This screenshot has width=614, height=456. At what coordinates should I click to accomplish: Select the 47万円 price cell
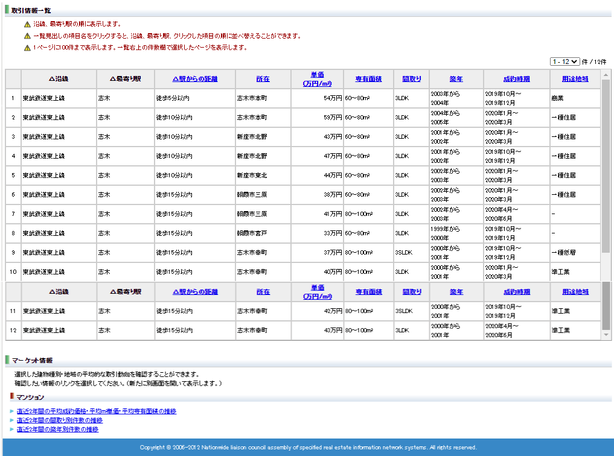(317, 156)
